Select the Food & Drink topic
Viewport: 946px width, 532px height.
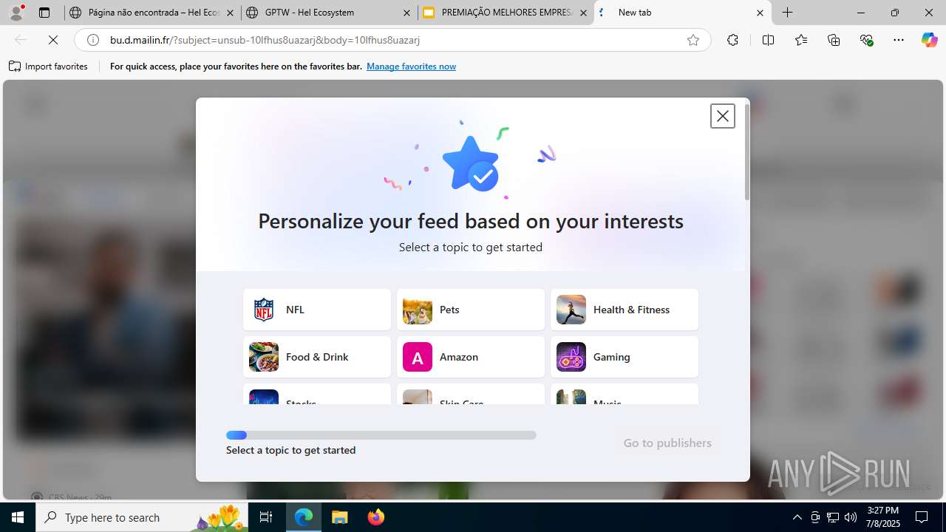tap(317, 357)
